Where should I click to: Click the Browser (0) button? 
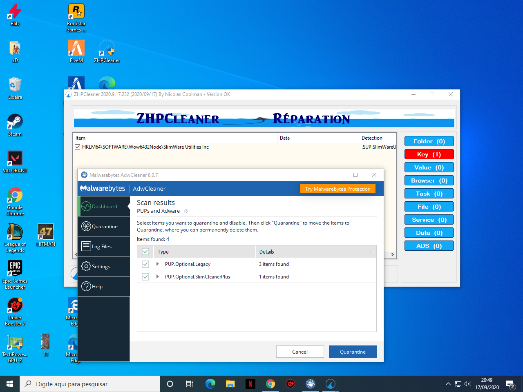tap(429, 180)
